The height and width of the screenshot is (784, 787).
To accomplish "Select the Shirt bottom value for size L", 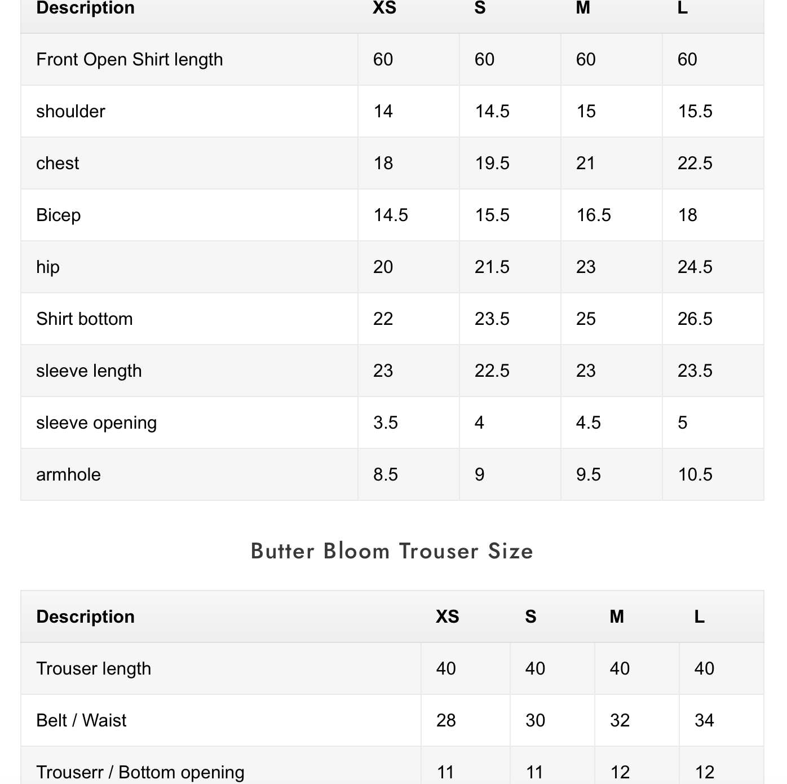I will [695, 319].
